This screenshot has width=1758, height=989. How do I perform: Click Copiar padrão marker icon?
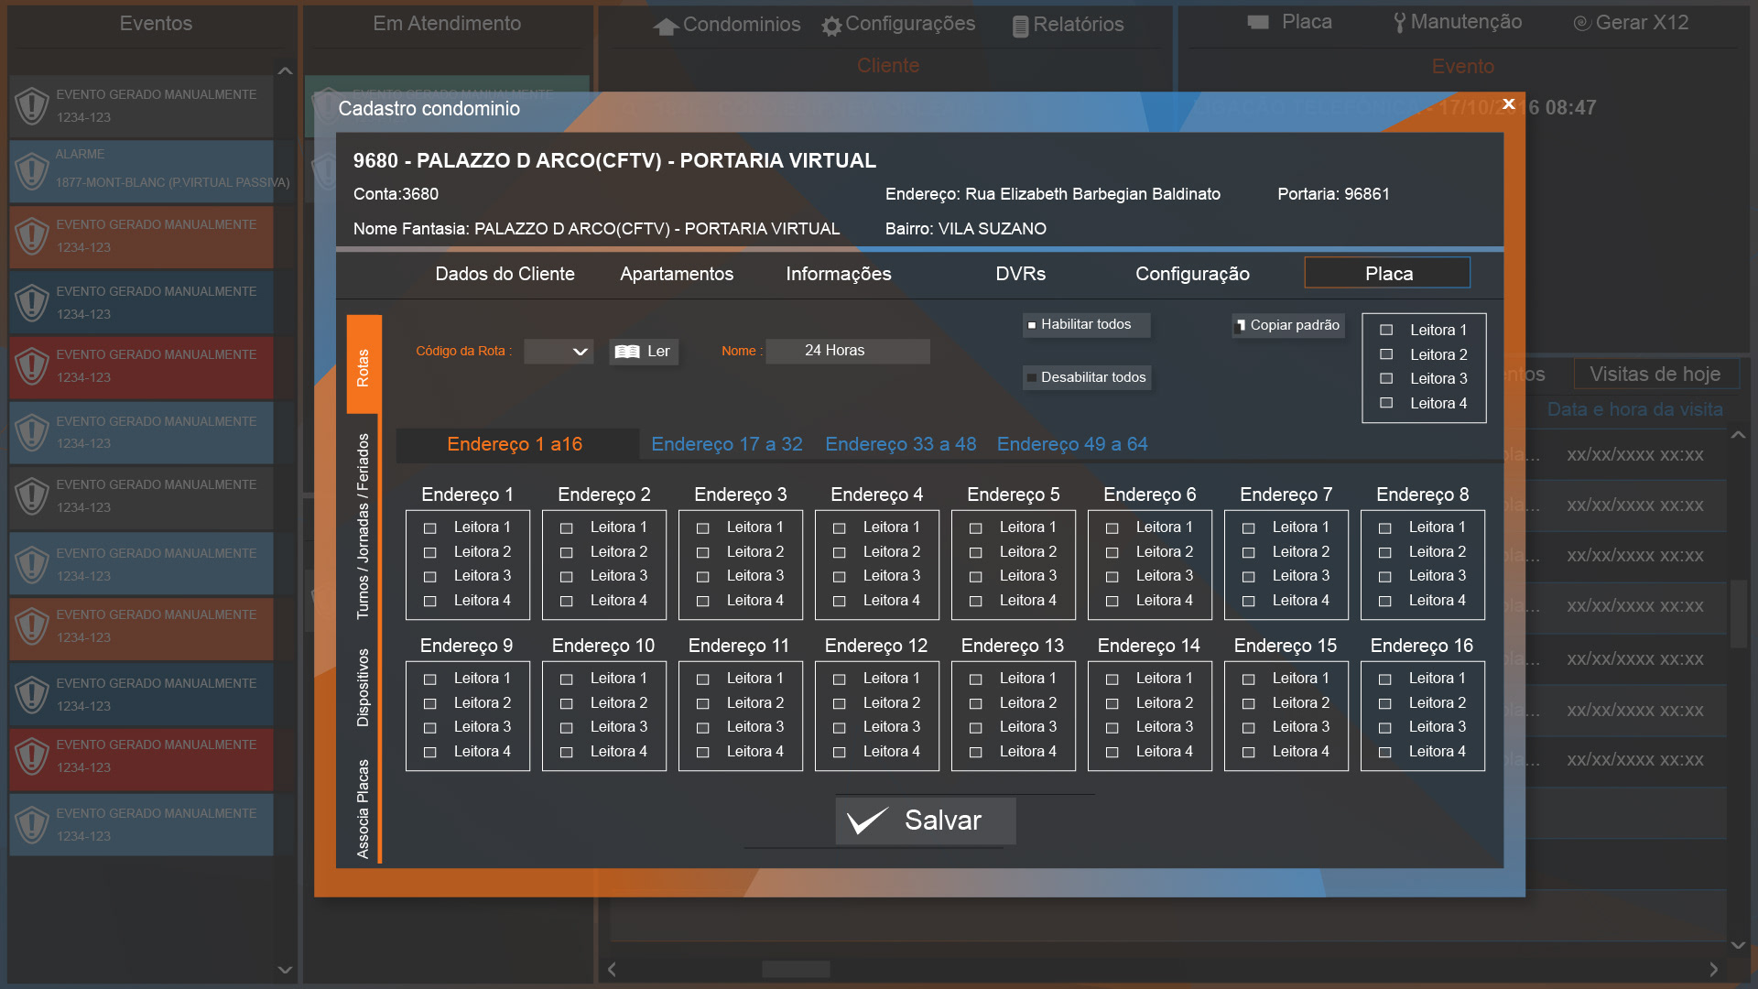tap(1241, 325)
